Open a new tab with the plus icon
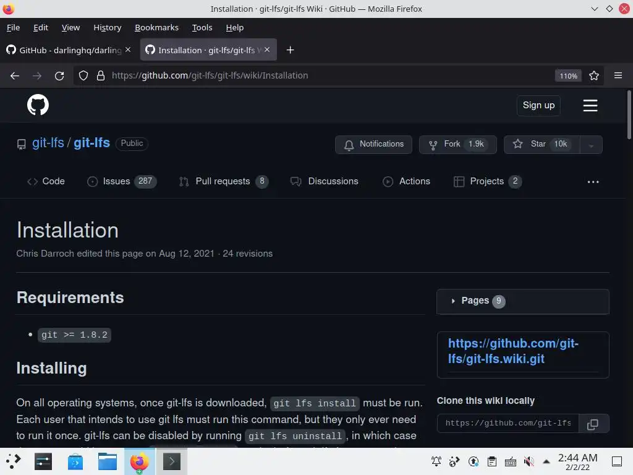Viewport: 633px width, 475px height. (290, 50)
